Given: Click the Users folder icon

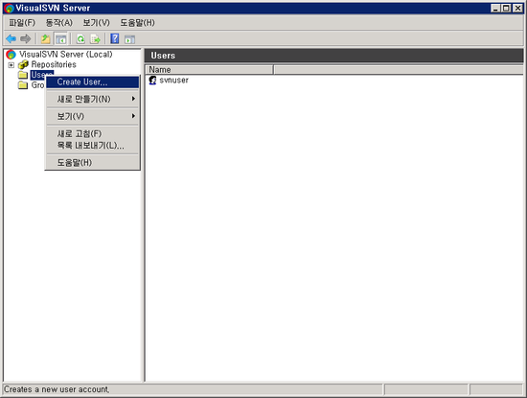Looking at the screenshot, I should click(x=23, y=75).
